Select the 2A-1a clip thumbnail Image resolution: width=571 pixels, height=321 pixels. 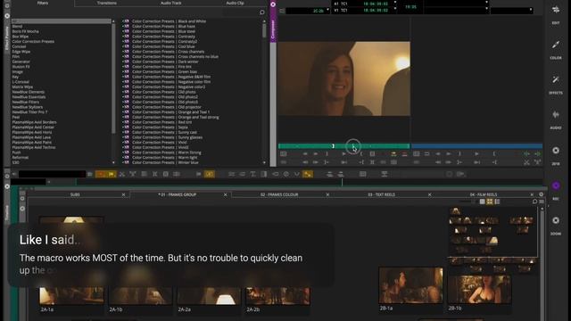coord(71,295)
